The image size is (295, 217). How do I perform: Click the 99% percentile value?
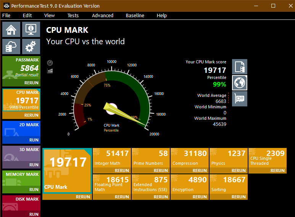[x=219, y=84]
